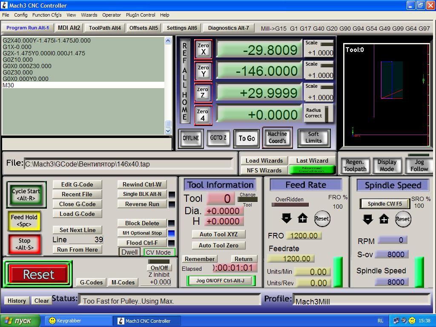Viewport: 436px width, 327px height.
Task: Click GOTO Z button
Action: tap(218, 138)
